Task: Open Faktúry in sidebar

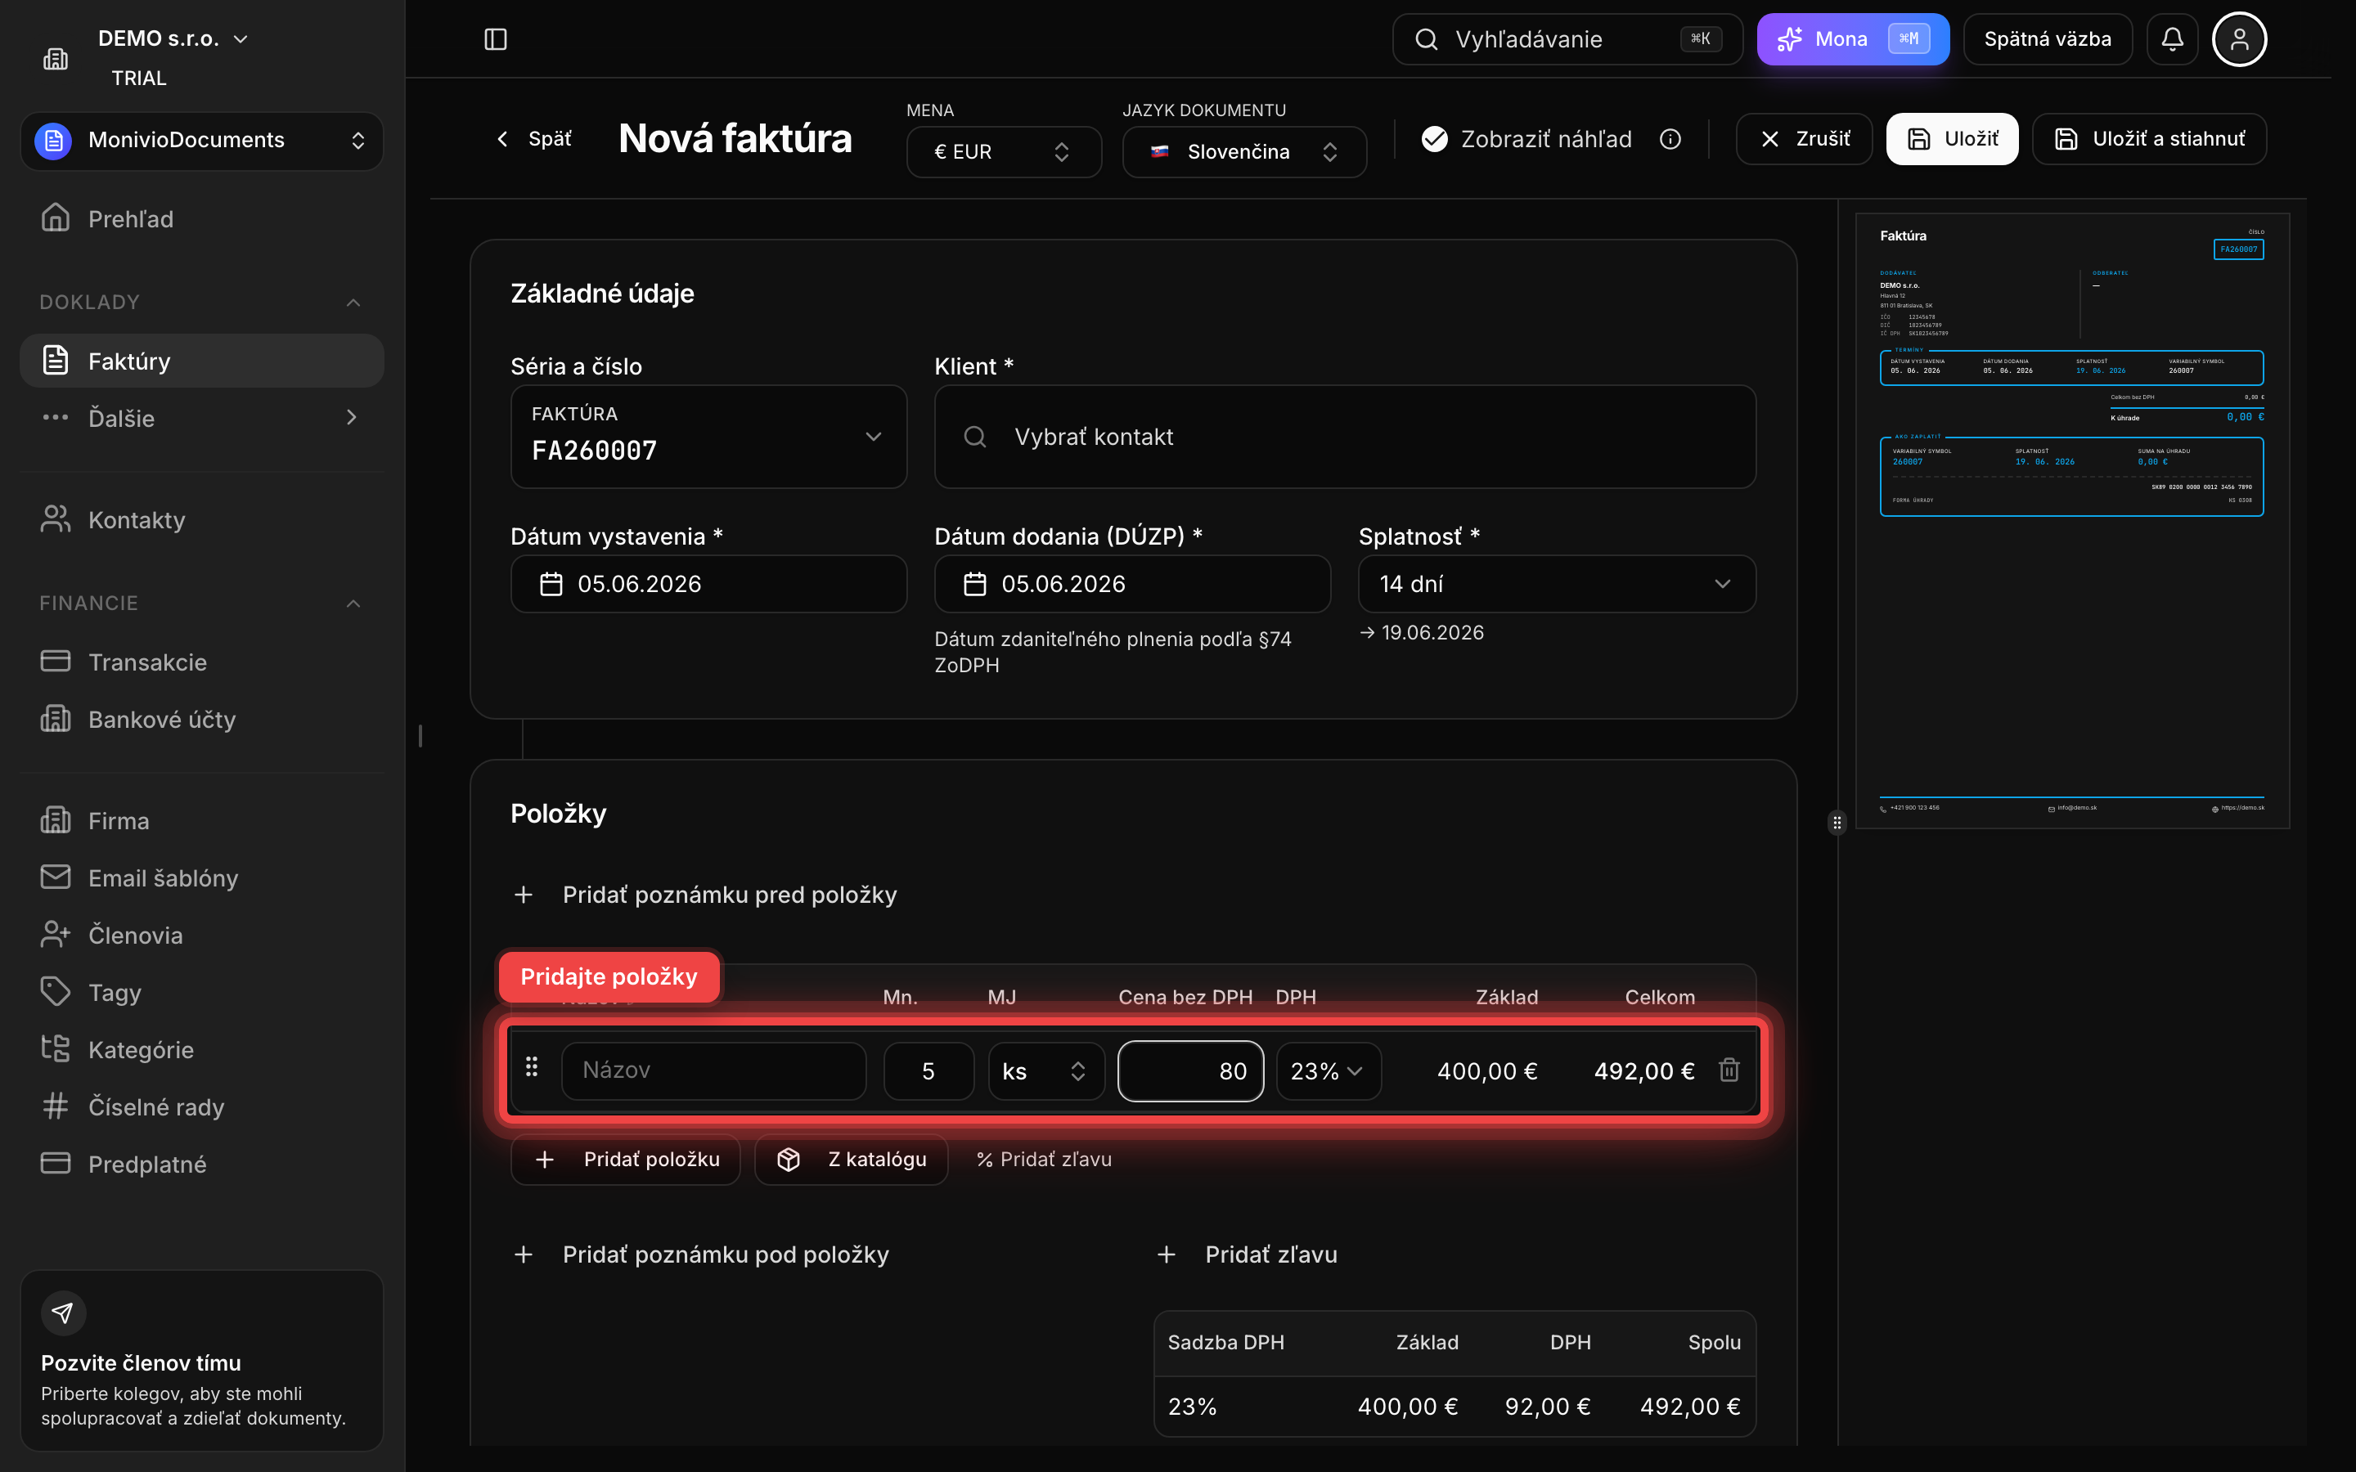Action: pos(201,361)
